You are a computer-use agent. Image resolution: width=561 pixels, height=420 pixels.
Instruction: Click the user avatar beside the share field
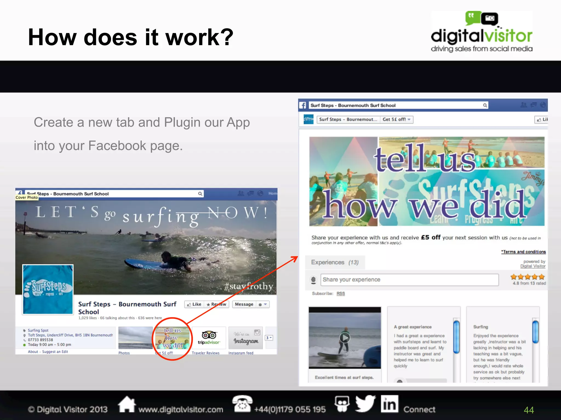click(313, 280)
